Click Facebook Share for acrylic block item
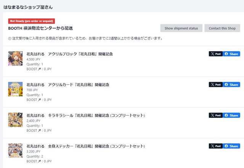This screenshot has height=168, width=244. pyautogui.click(x=231, y=54)
